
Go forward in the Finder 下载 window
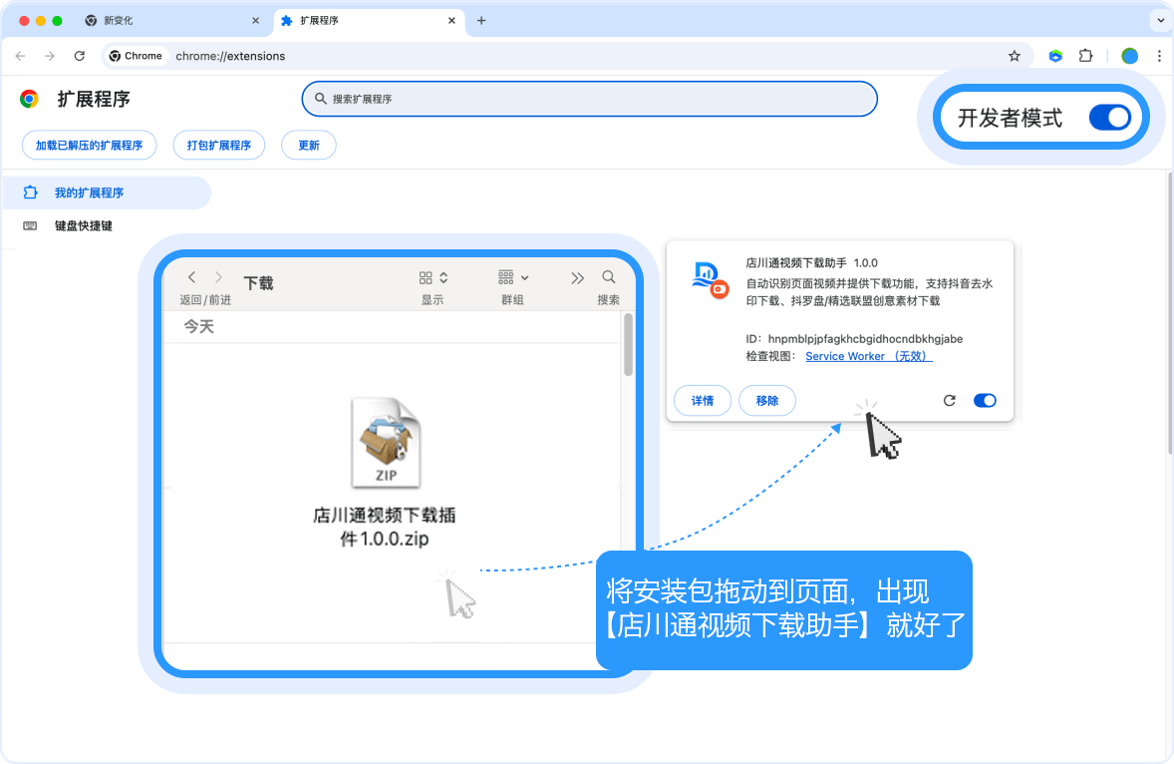point(218,277)
